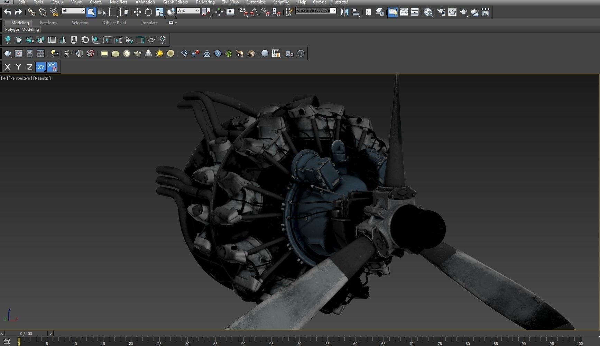Screen dimensions: 600x346
Task: Open the Modifiers menu
Action: pos(119,2)
